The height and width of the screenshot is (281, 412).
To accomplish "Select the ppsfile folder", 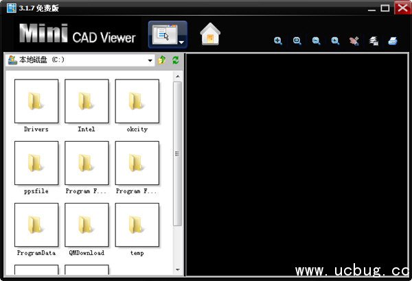I will (x=36, y=163).
